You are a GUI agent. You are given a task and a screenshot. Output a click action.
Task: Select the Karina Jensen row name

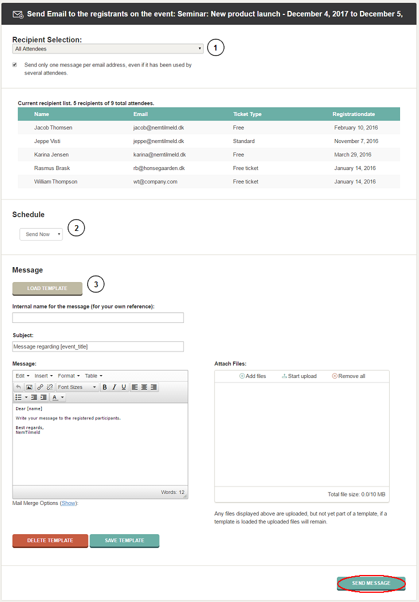pos(52,155)
